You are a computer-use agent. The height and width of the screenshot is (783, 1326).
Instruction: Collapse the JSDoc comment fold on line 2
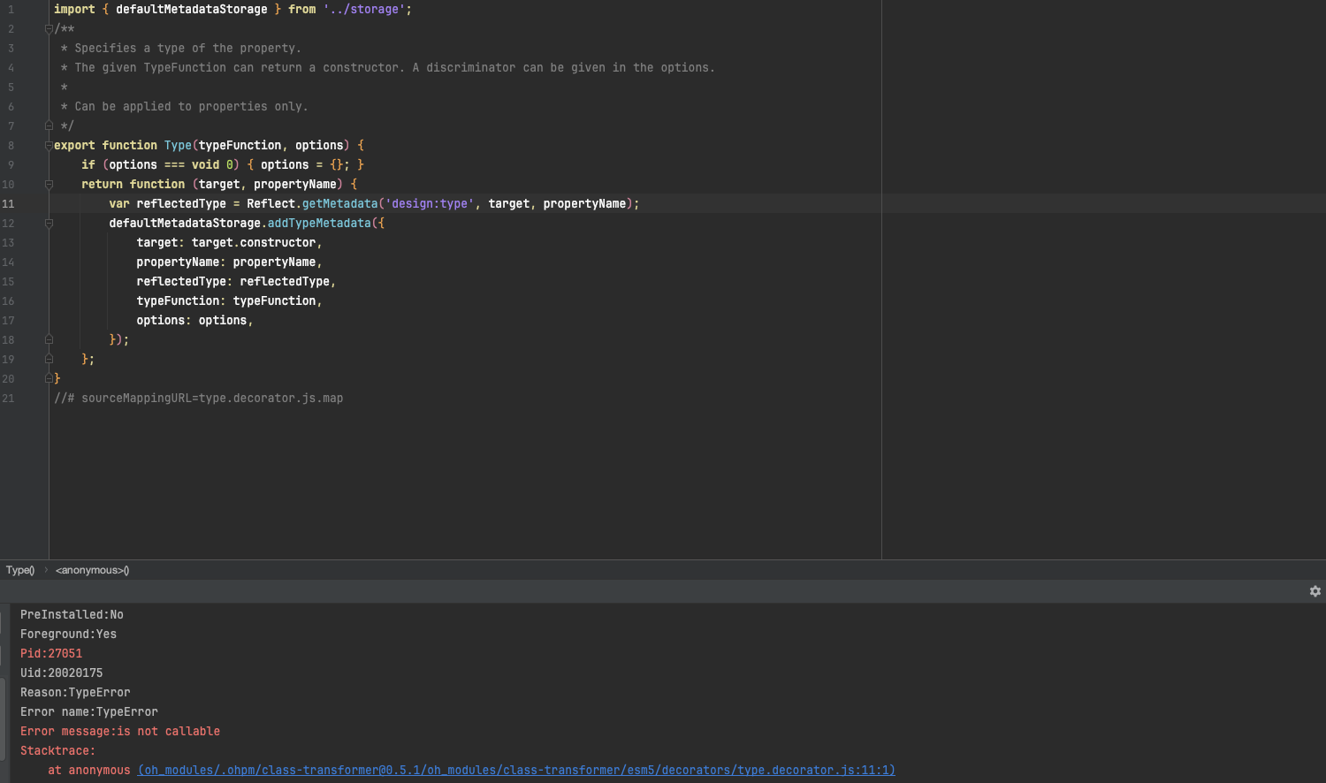pos(49,29)
